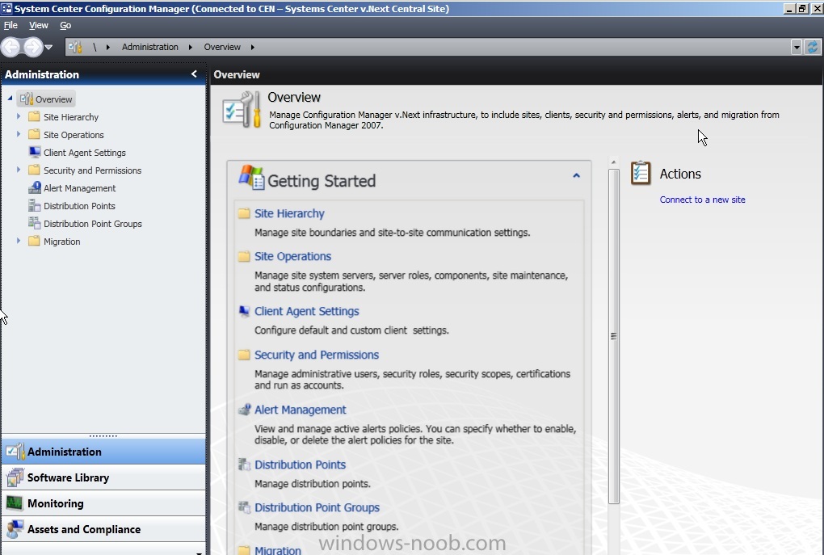The image size is (824, 555).
Task: Click Alert Management icon in Getting Started
Action: pos(244,410)
